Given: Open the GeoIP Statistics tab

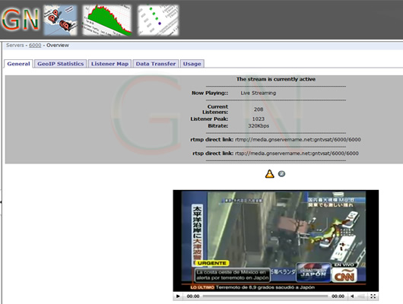Looking at the screenshot, I should pos(61,64).
